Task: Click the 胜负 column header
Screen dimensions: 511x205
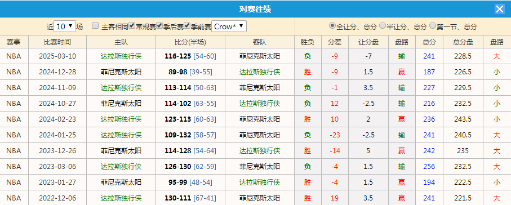Action: click(x=308, y=42)
